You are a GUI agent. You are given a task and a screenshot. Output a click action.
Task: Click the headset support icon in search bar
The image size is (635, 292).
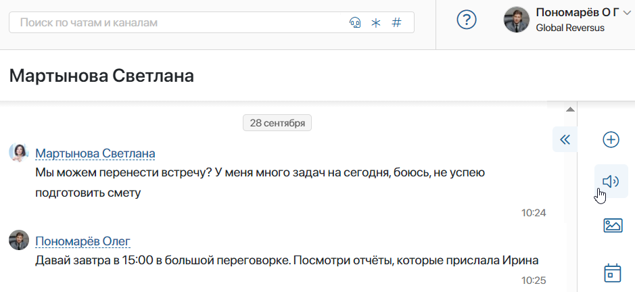click(355, 23)
